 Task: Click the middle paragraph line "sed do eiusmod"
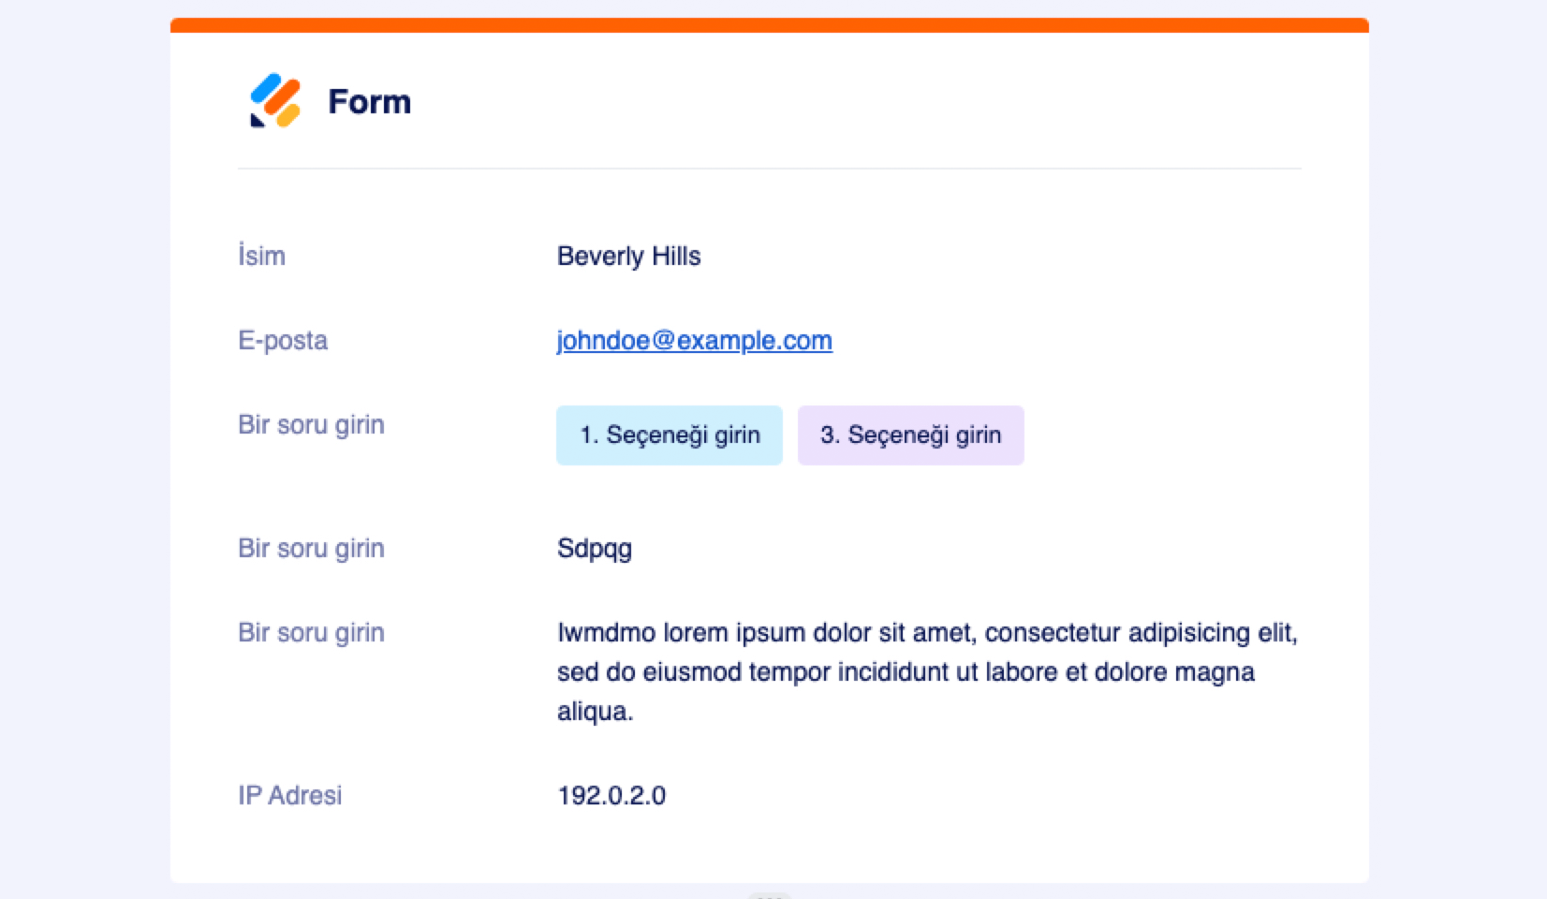[x=905, y=672]
